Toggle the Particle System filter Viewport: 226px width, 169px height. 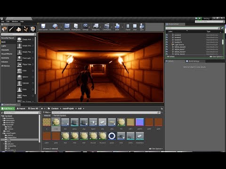tap(60, 115)
